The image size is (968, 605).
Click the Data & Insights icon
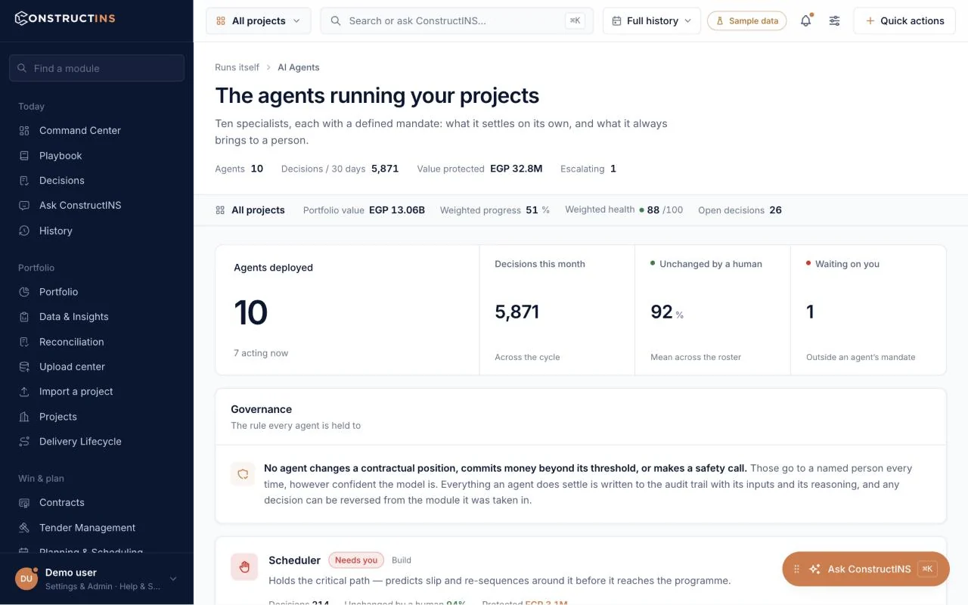click(x=24, y=317)
